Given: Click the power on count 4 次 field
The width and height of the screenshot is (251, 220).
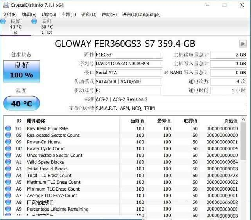Looking at the screenshot, I should (x=229, y=81).
